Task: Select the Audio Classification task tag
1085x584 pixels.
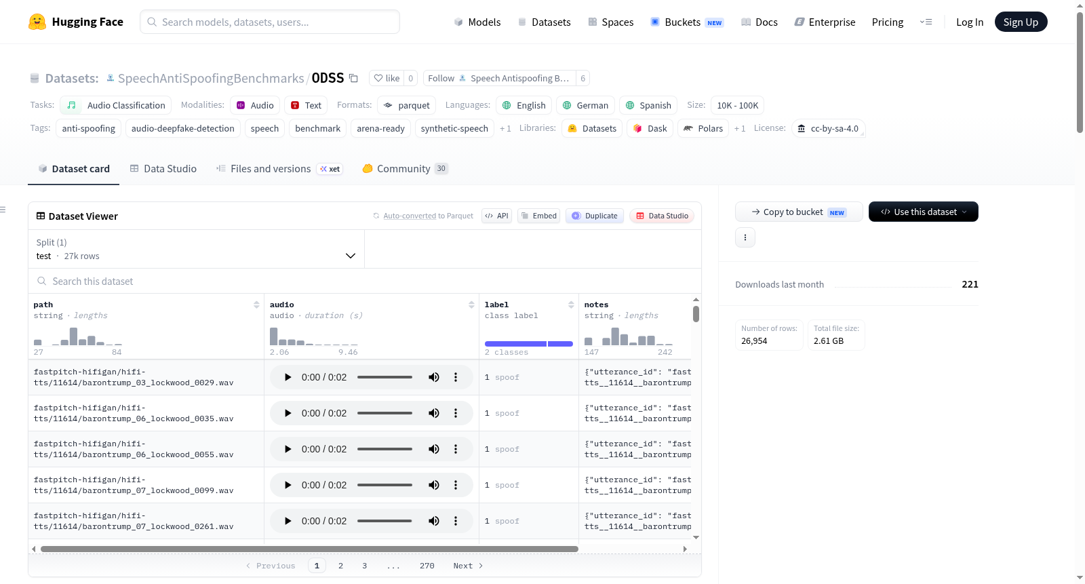Action: (116, 105)
